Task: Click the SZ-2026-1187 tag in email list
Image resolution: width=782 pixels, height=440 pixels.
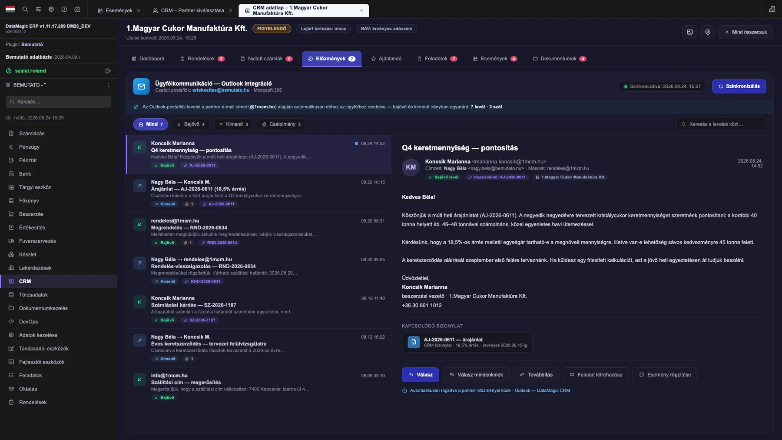Action: click(199, 320)
